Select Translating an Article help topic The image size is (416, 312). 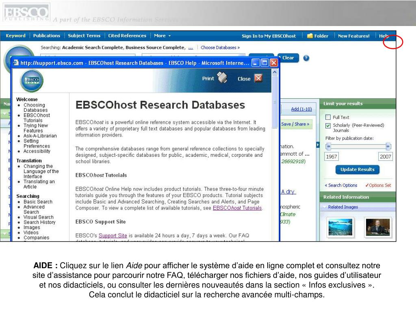(39, 184)
